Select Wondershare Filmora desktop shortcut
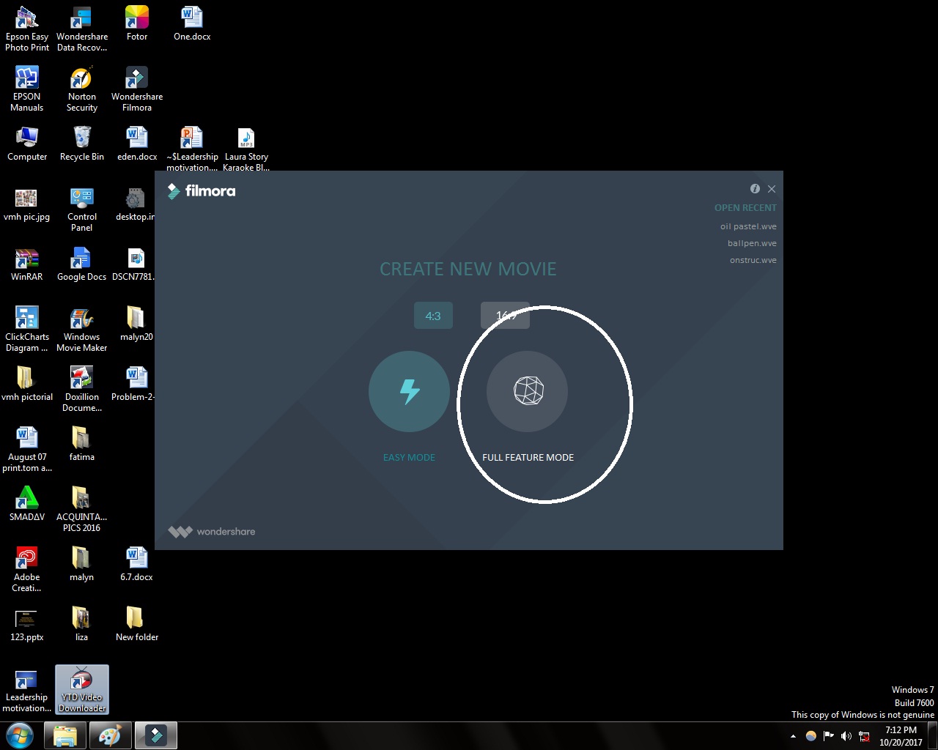Screen dimensions: 938x750 click(x=137, y=89)
